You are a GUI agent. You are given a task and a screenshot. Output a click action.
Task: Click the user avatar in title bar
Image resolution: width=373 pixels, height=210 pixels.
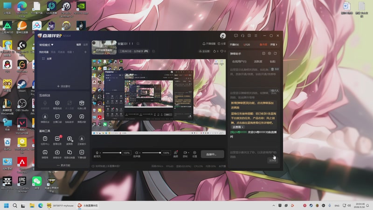pyautogui.click(x=223, y=36)
